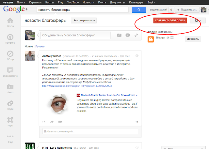209x149 pixels.
Task: Switch to the Новое tab
Action: pos(29,46)
